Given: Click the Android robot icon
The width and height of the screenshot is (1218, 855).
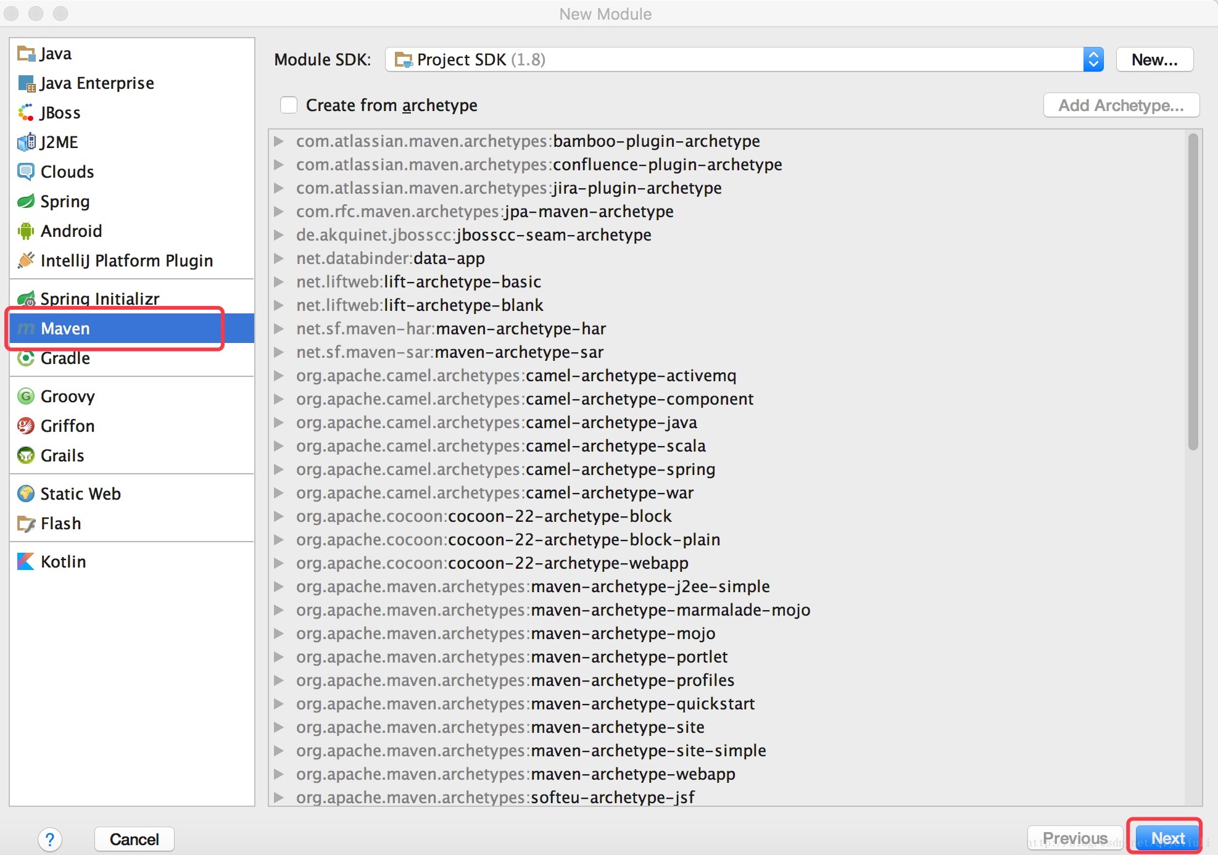Looking at the screenshot, I should 26,231.
